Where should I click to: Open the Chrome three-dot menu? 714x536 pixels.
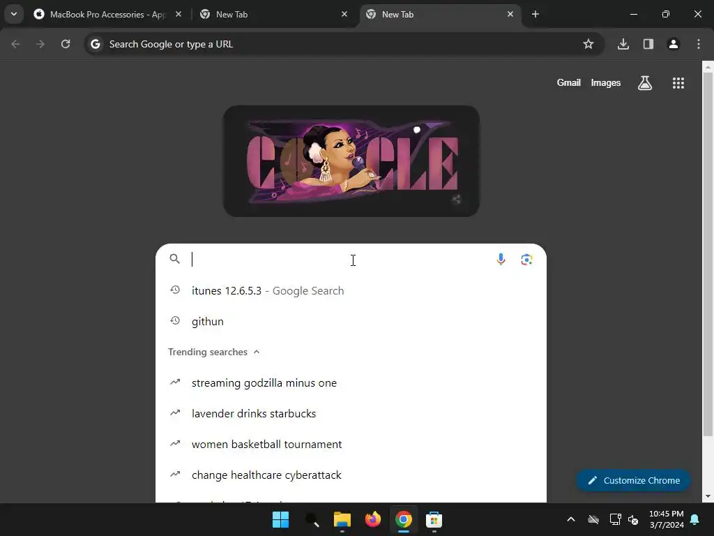click(x=699, y=44)
